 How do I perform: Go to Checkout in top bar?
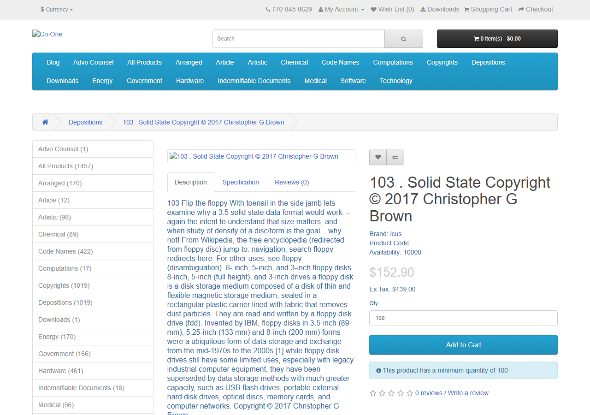click(x=536, y=9)
